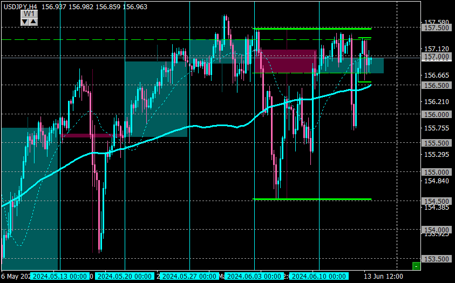
Task: Click the down arrow under W1
Action: pos(25,22)
